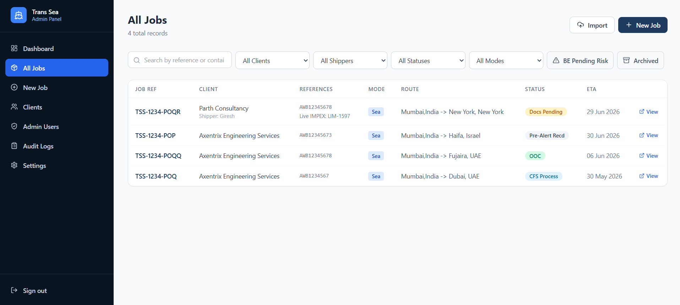Click the CFS Process status badge
680x305 pixels.
coord(544,176)
